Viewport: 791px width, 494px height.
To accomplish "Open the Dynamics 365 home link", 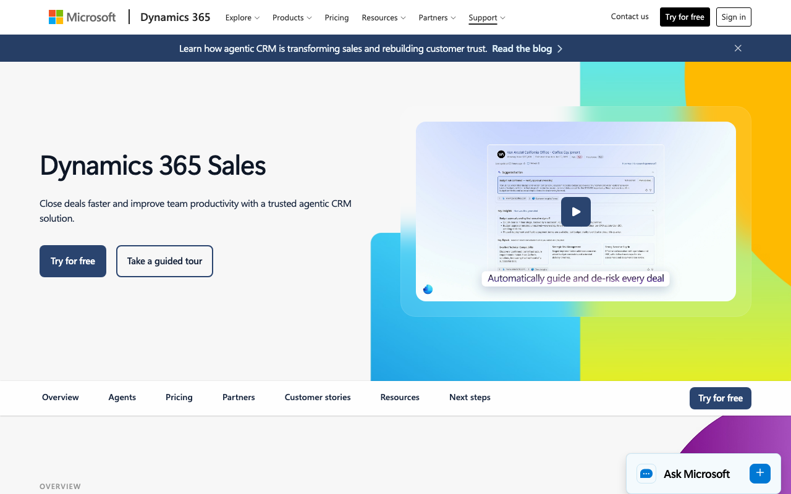I will tap(175, 17).
